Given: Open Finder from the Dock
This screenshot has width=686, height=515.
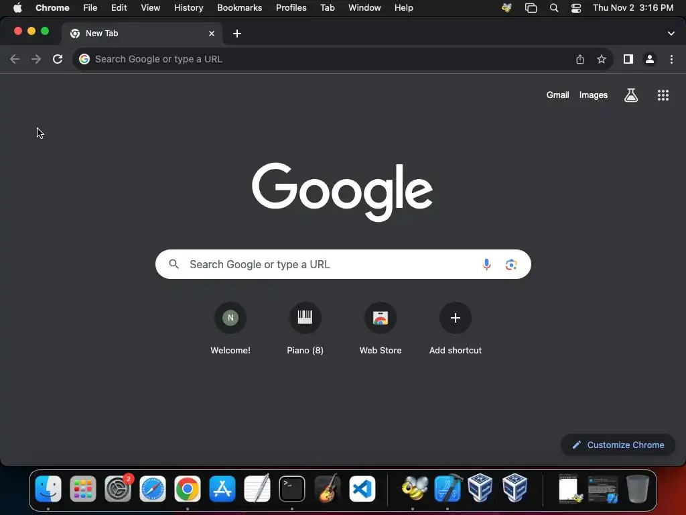Looking at the screenshot, I should point(48,489).
